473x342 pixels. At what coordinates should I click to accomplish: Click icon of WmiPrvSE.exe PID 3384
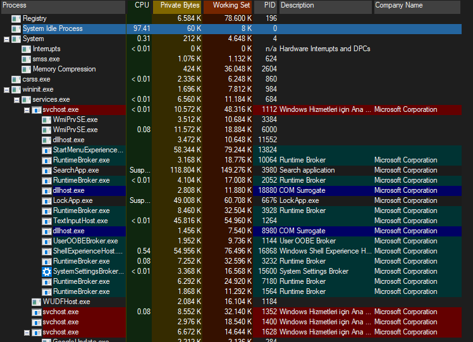click(47, 119)
